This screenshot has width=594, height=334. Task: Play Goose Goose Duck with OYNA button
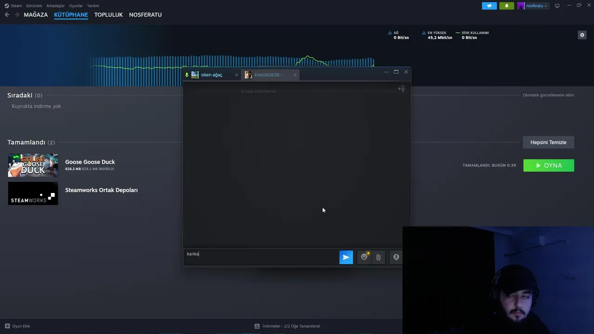tap(549, 166)
